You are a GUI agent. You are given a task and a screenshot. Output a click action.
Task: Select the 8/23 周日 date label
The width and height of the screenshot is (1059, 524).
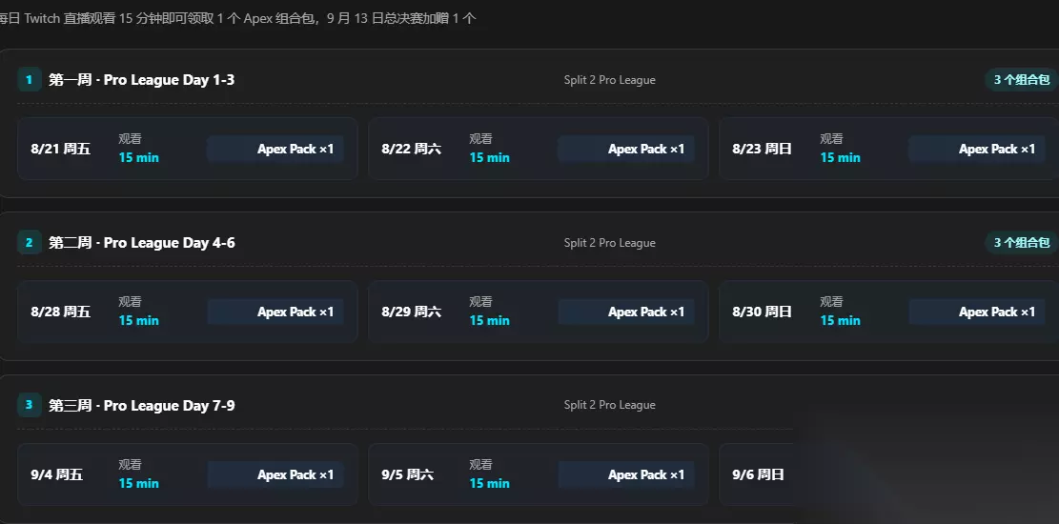[x=762, y=149]
